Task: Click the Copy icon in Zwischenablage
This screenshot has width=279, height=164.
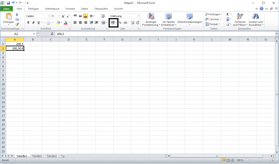Action: pyautogui.click(x=17, y=19)
